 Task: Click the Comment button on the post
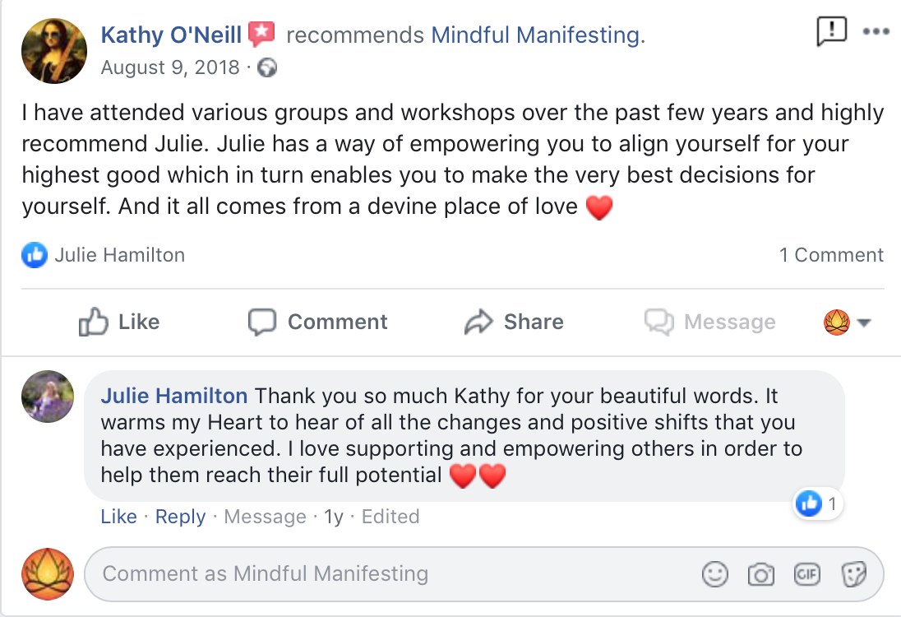click(318, 322)
